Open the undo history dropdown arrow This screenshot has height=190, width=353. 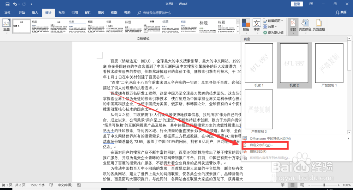click(x=19, y=4)
